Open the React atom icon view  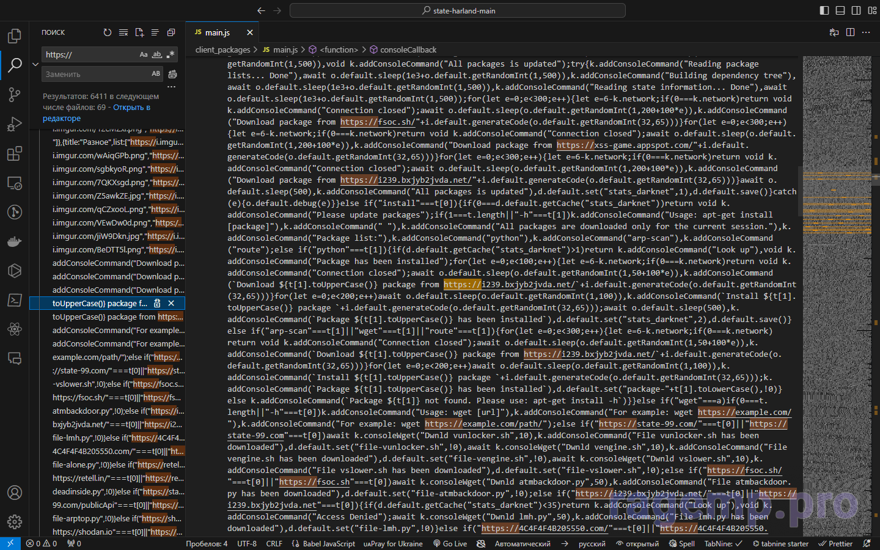point(15,329)
